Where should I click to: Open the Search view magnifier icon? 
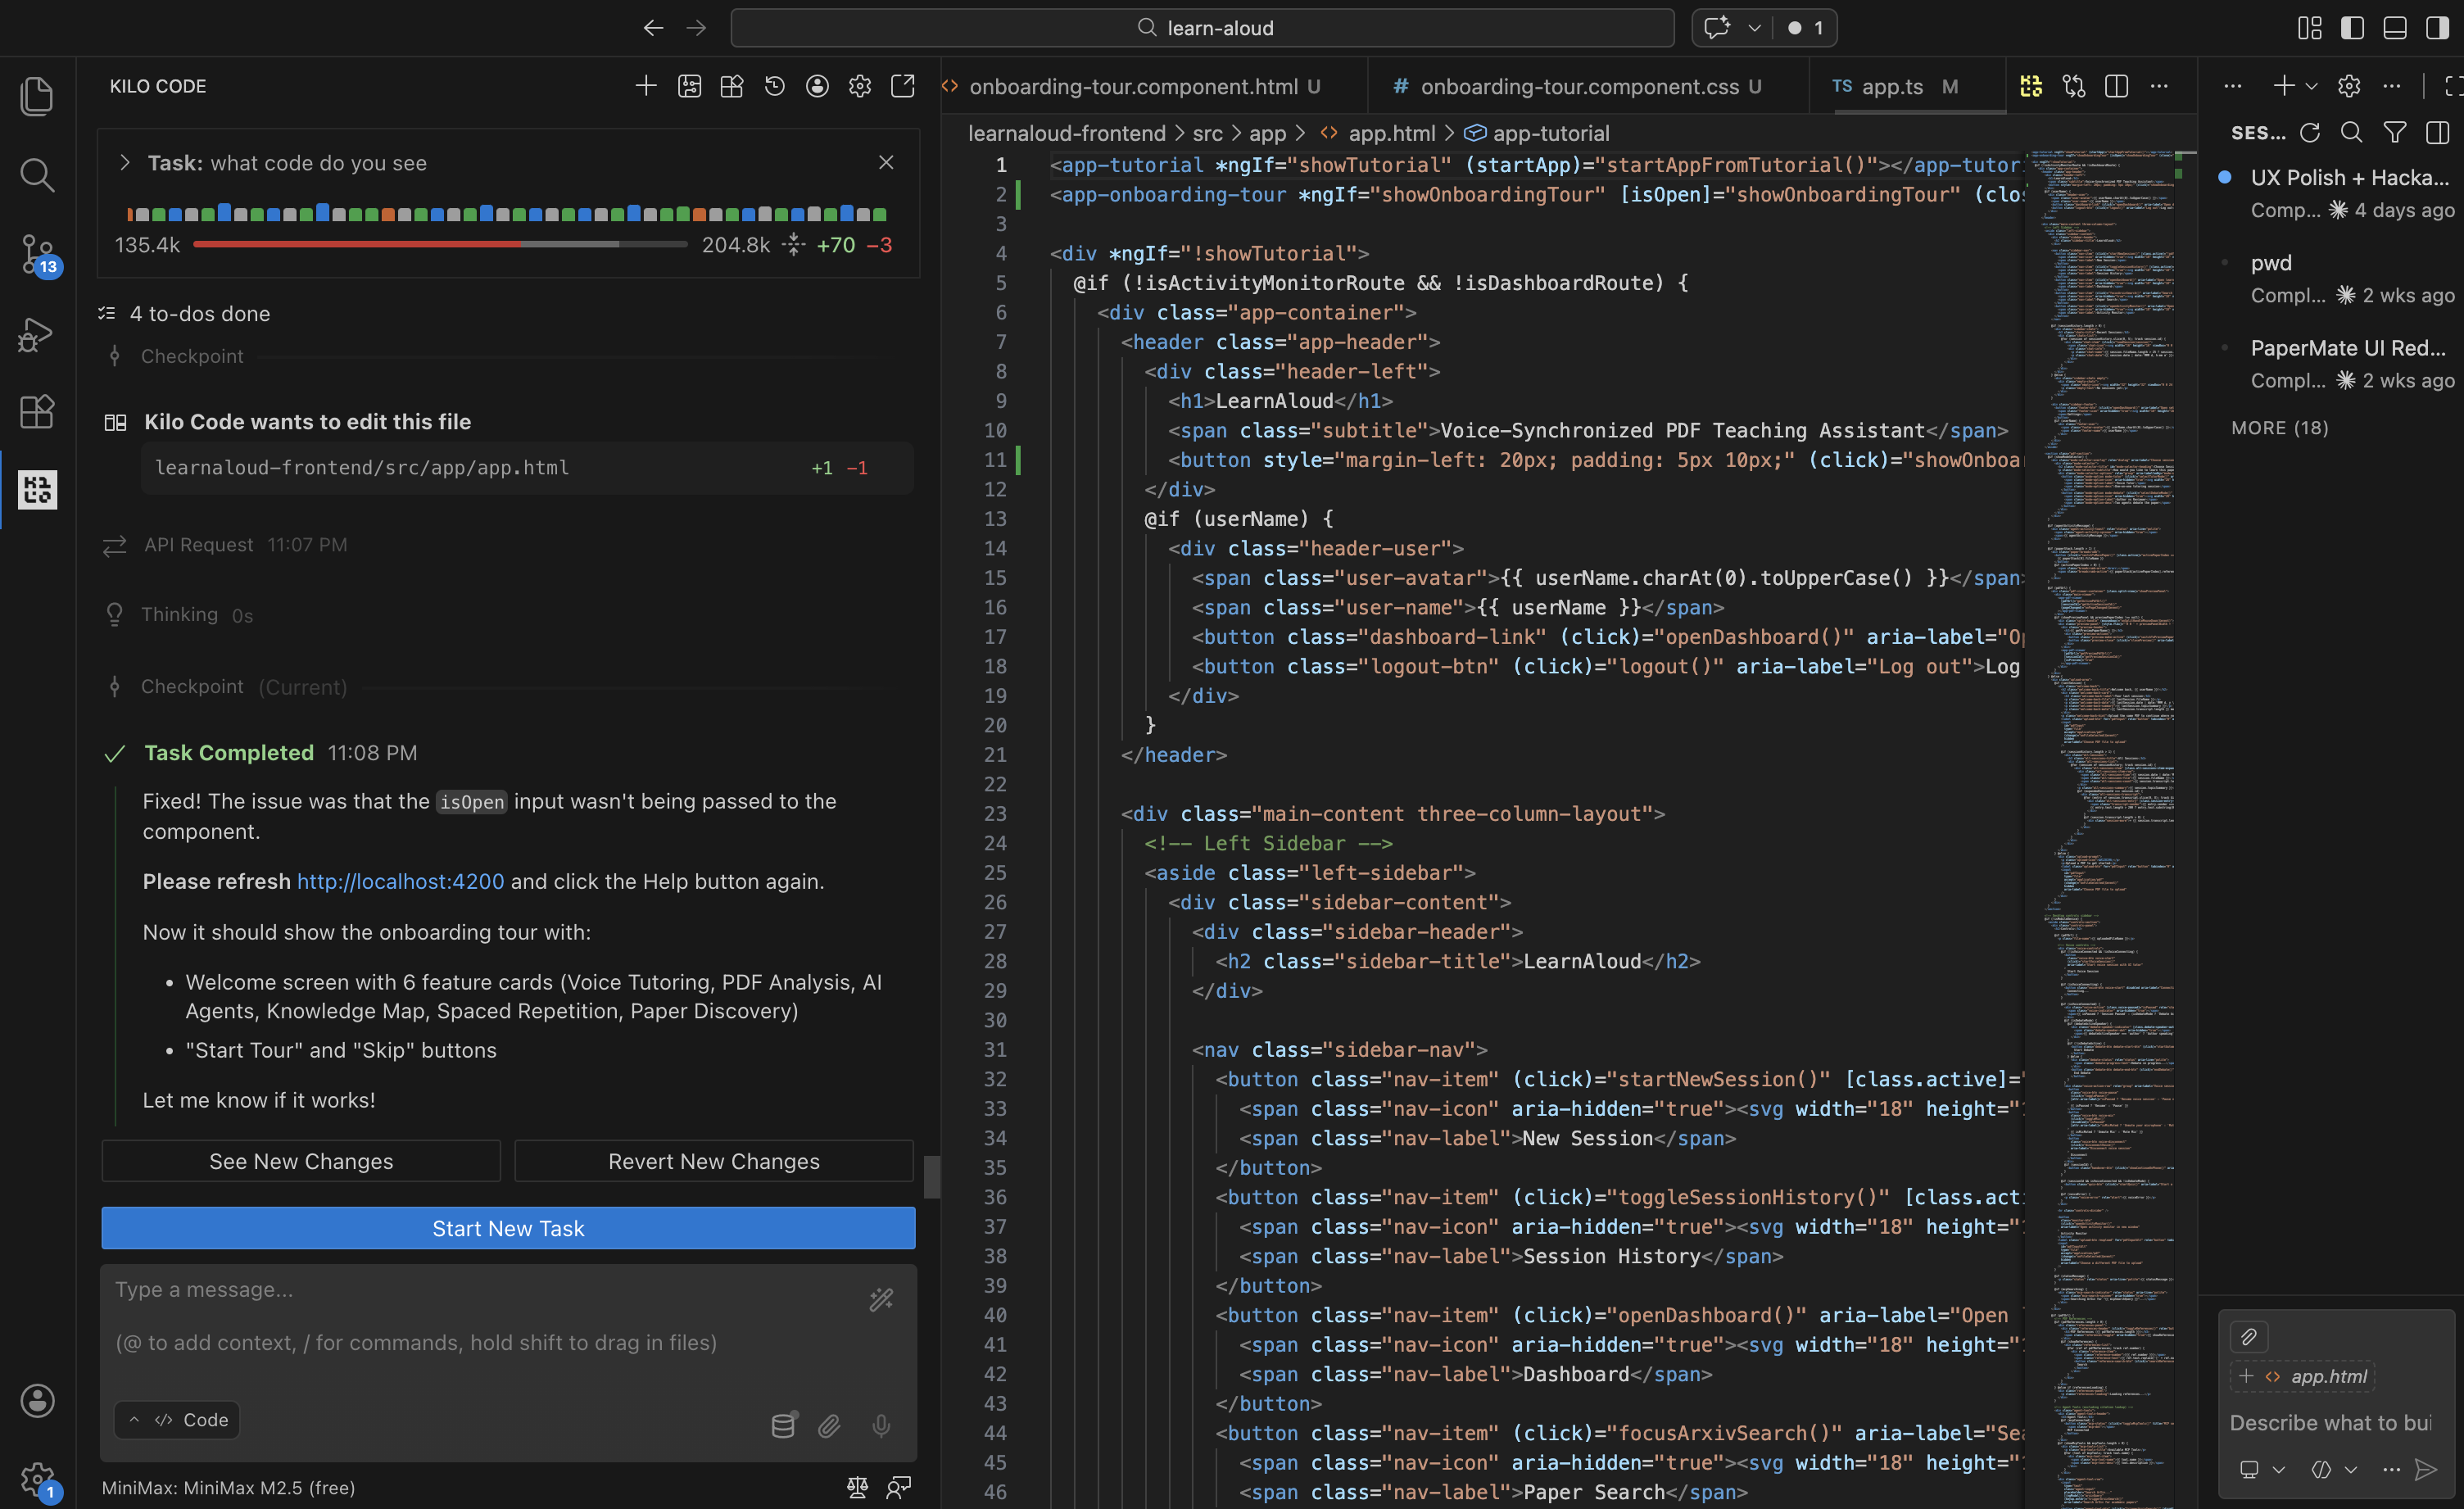point(37,175)
